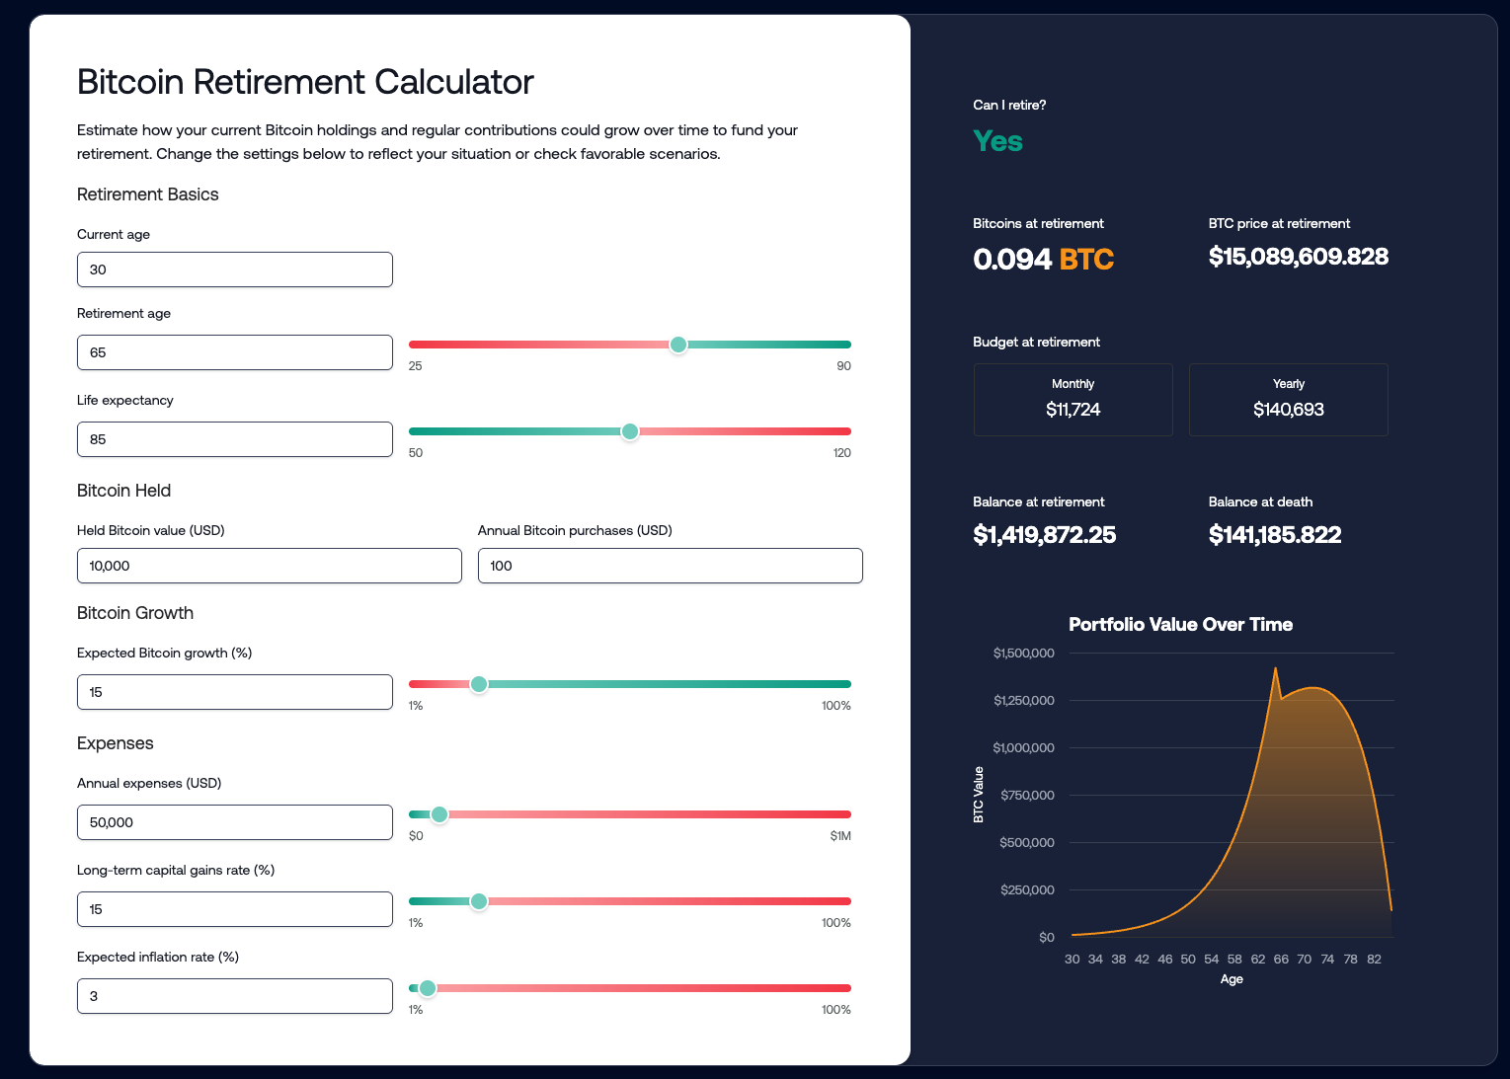
Task: Click the Annual expenses input field
Action: pyautogui.click(x=235, y=822)
